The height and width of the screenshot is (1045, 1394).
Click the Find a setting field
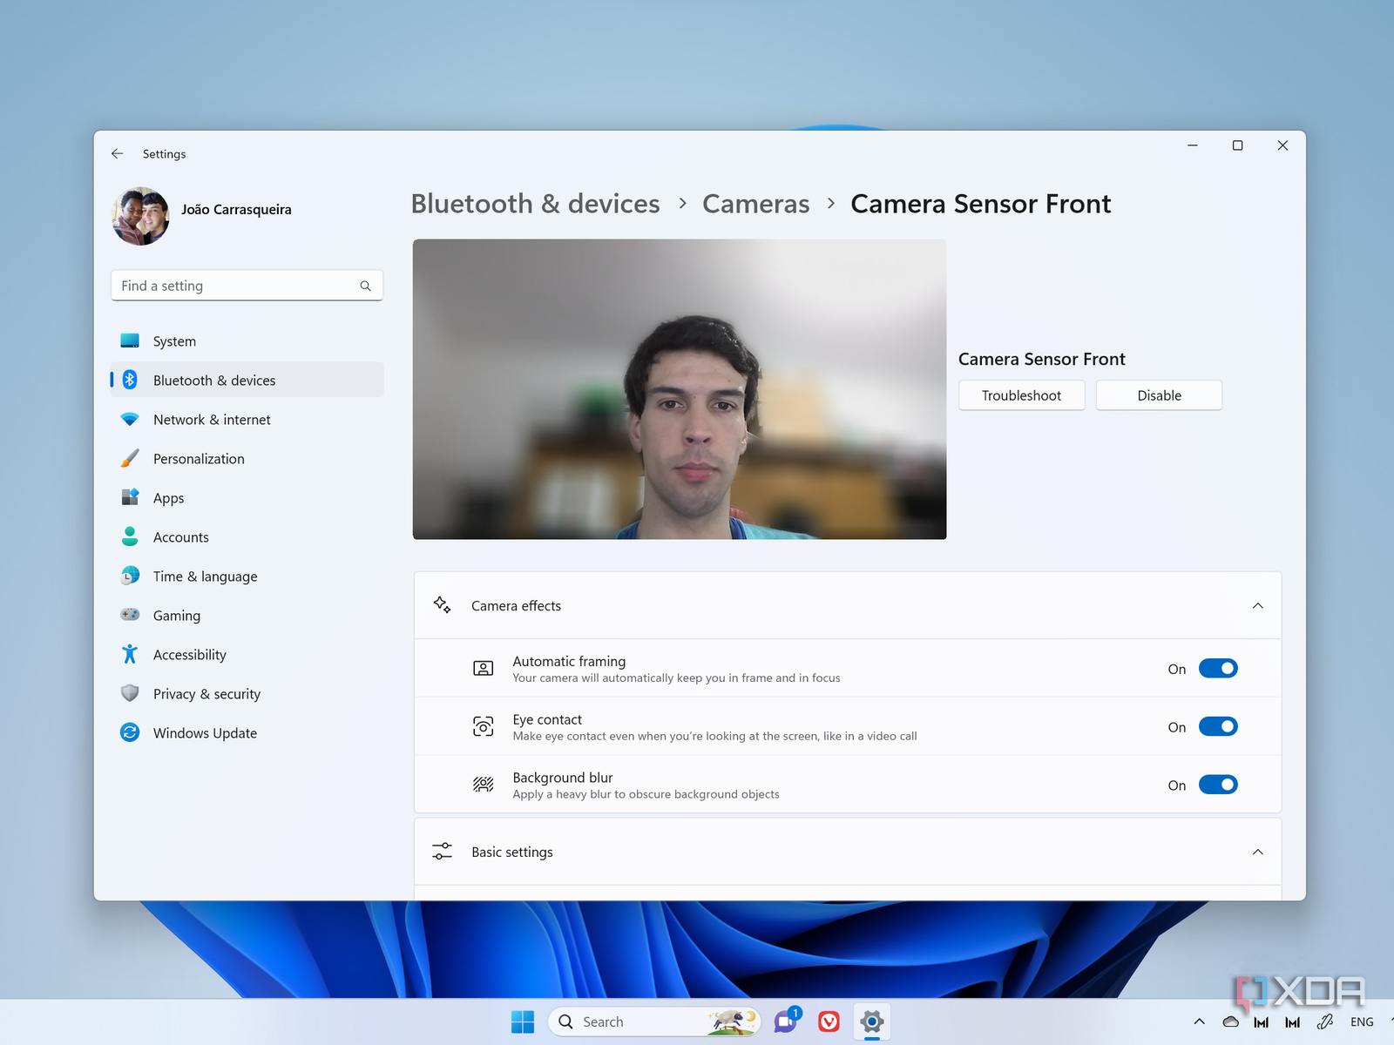click(237, 287)
